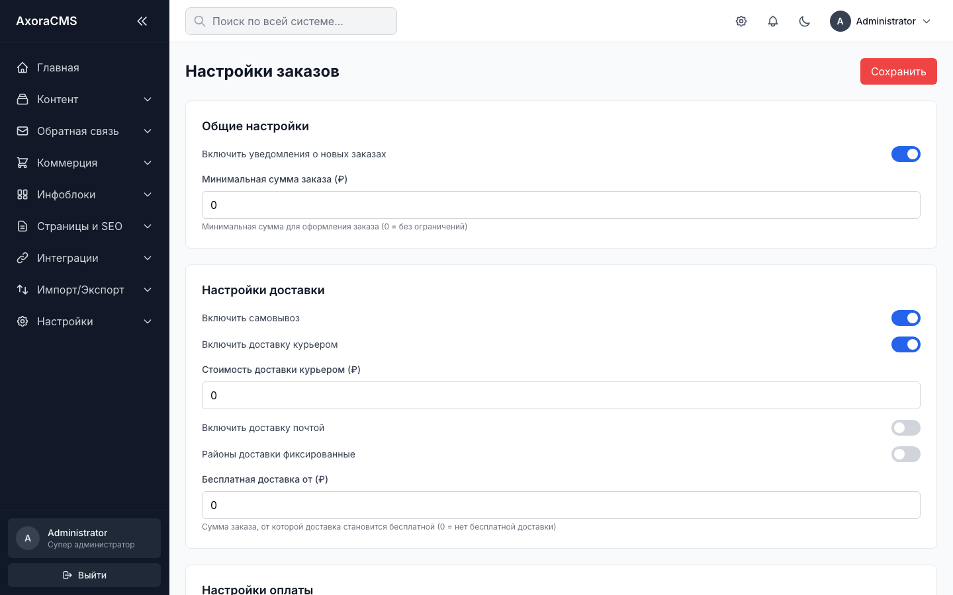Open settings via top bar gear icon
Image resolution: width=953 pixels, height=595 pixels.
click(741, 21)
